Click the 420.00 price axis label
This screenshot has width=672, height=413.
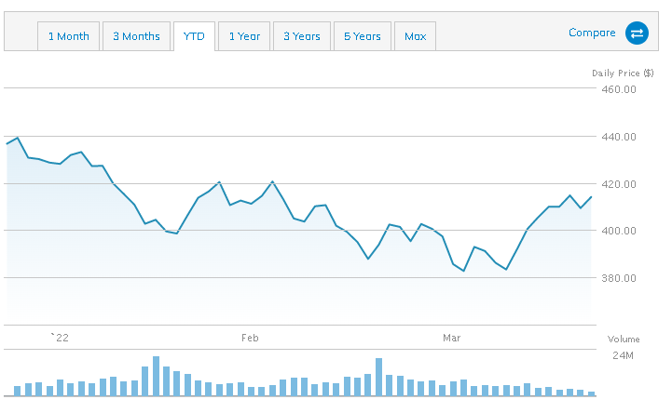619,184
